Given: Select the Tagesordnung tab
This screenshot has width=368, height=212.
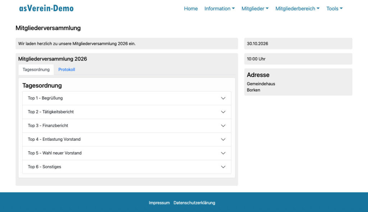Looking at the screenshot, I should click(36, 69).
